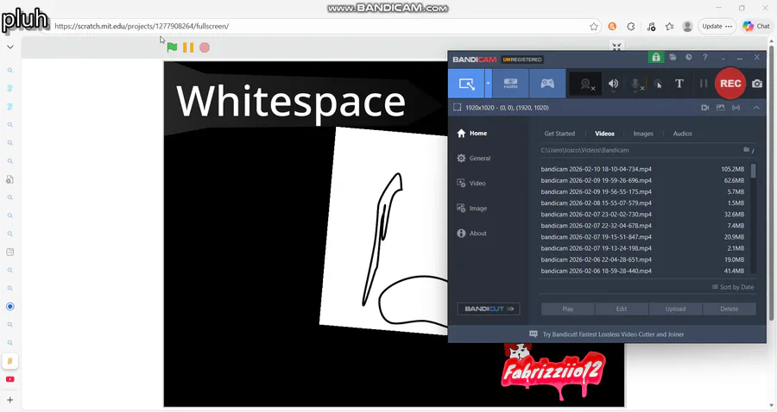Switch to the Videos tab
This screenshot has height=412, width=777.
pyautogui.click(x=604, y=134)
